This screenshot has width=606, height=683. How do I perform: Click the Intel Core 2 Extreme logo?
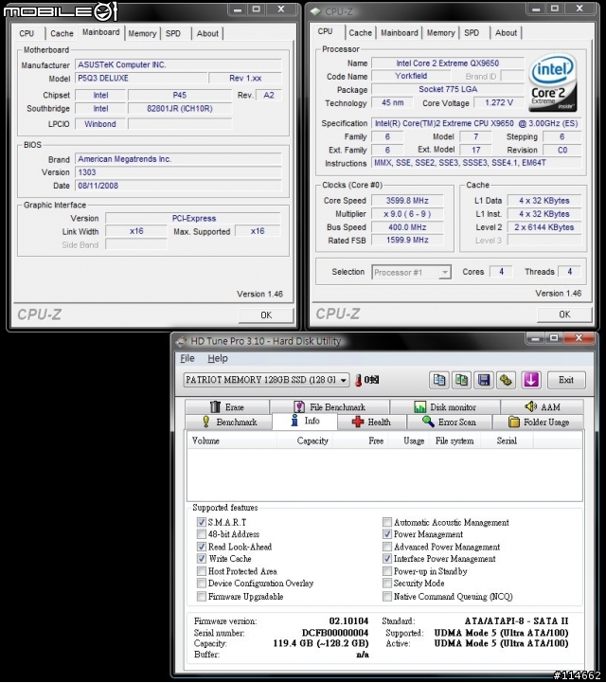pos(553,82)
